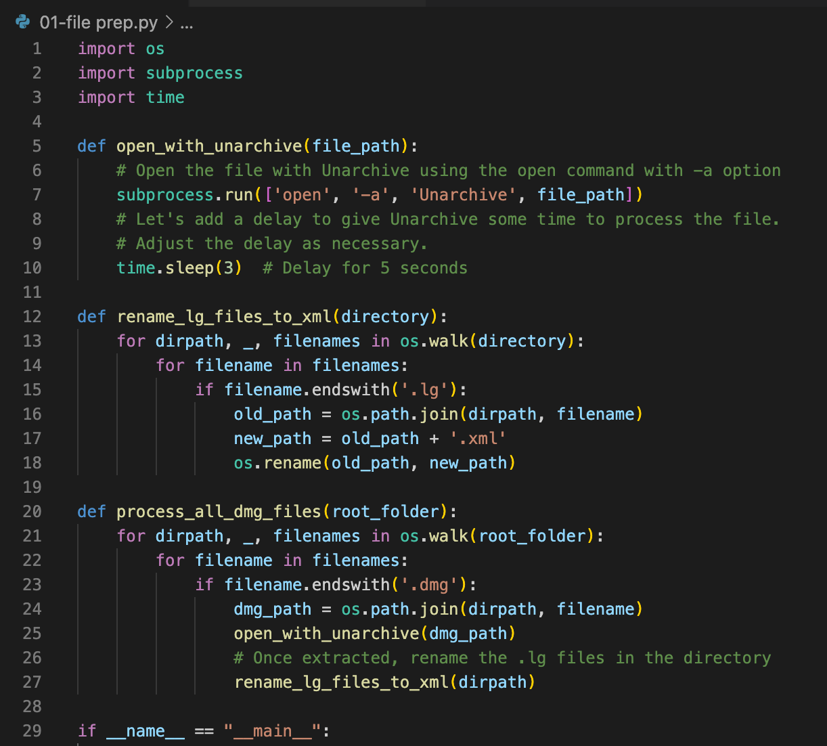827x746 pixels.
Task: Click line number 1 in the gutter
Action: (37, 49)
